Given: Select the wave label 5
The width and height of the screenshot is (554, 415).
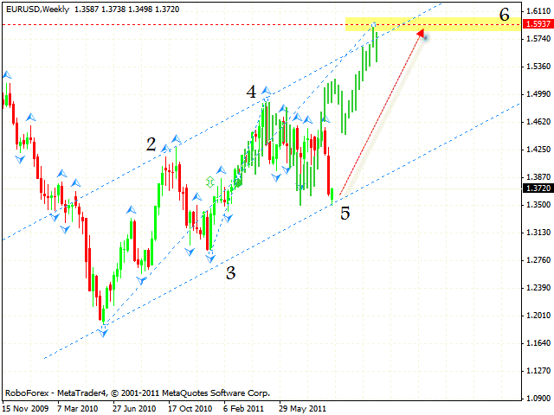Looking at the screenshot, I should [x=345, y=214].
